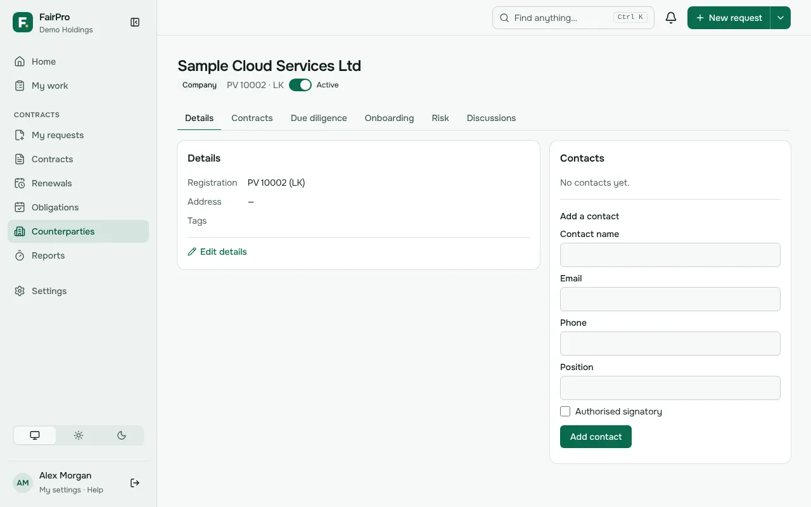
Task: Click the Find anything search field
Action: click(573, 18)
